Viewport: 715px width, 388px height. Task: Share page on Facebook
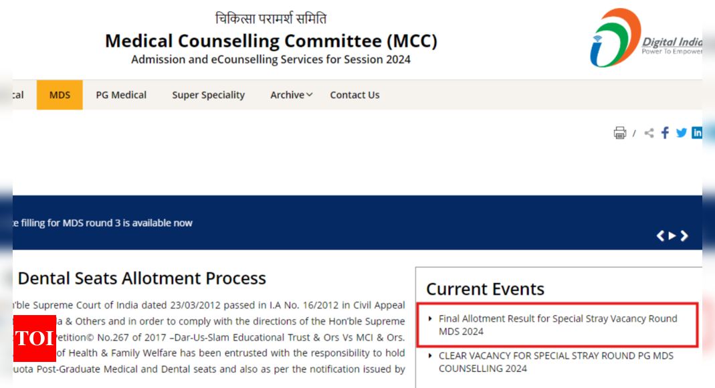[666, 132]
